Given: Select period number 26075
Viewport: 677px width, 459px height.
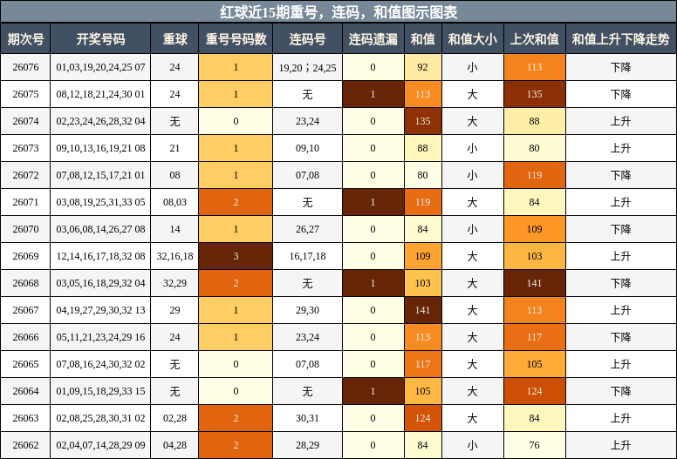Looking at the screenshot, I should [25, 94].
